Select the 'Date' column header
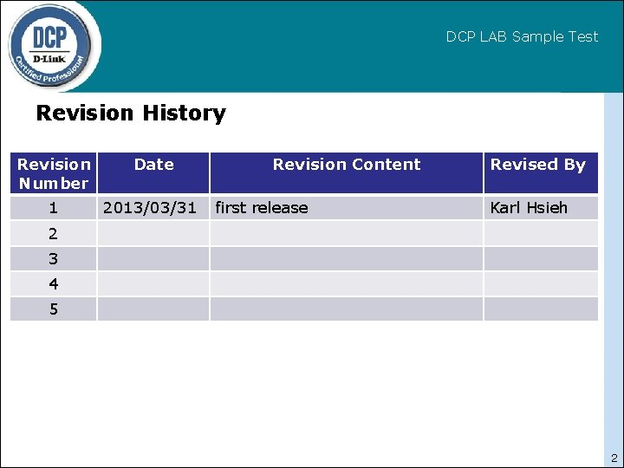Viewport: 624px width, 468px height. coord(153,173)
